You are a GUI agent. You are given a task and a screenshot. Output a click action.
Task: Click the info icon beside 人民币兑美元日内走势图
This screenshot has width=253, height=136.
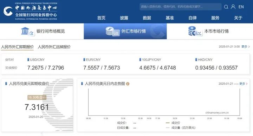(128, 84)
